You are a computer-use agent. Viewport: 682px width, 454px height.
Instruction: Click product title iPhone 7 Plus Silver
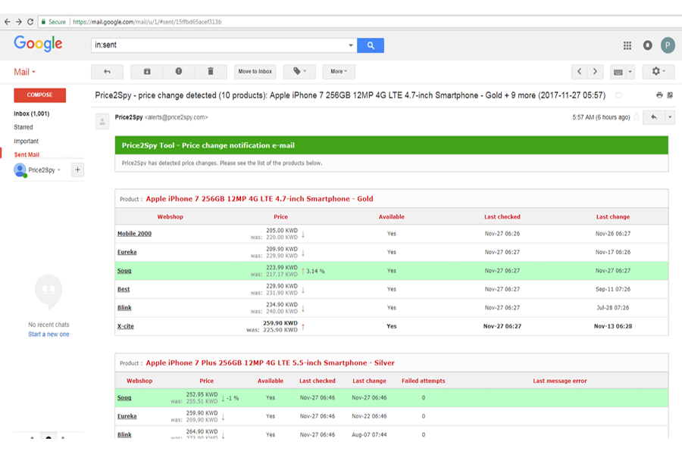click(270, 362)
